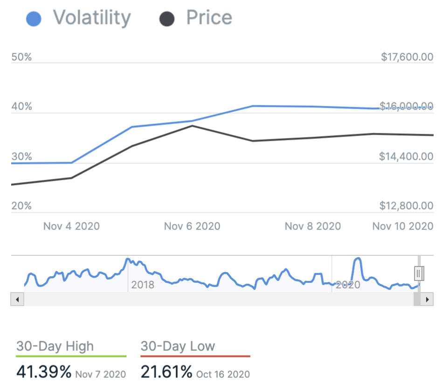Open the 30-Day Low heading
The width and height of the screenshot is (442, 383).
[x=178, y=346]
